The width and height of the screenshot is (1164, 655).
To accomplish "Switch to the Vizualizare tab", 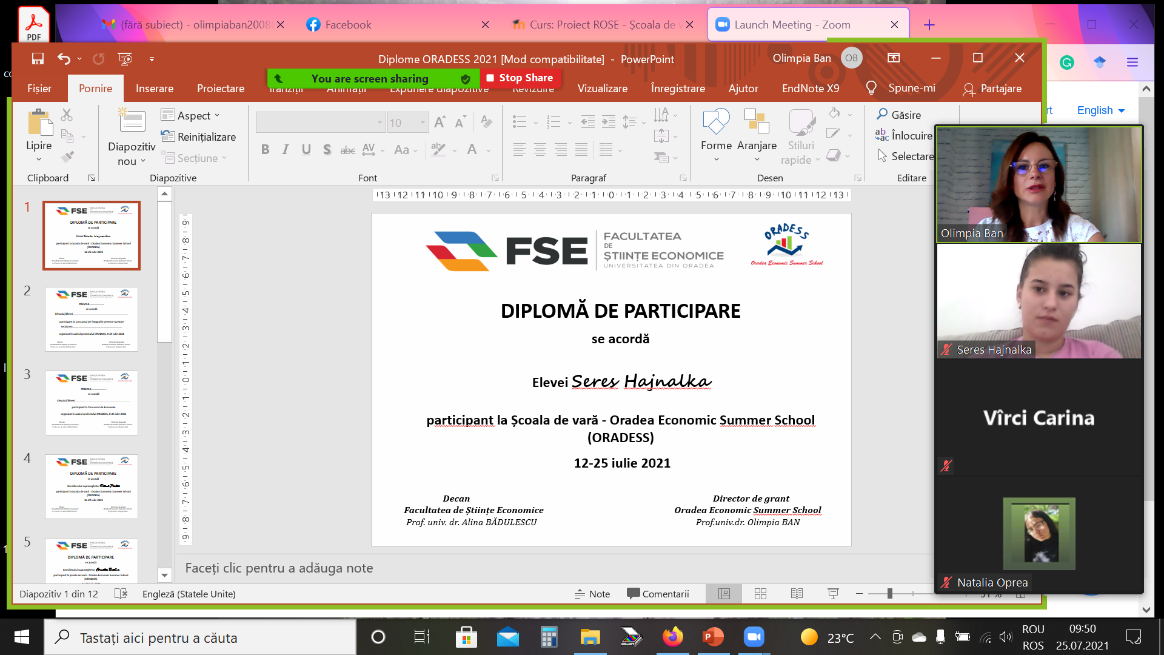I will 603,89.
